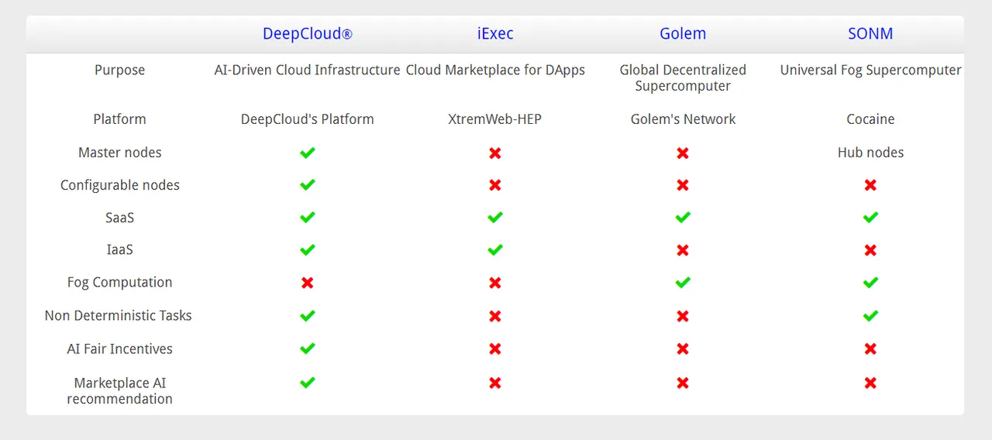Open the DeepCloud® column header link
Viewport: 992px width, 440px height.
(x=308, y=34)
